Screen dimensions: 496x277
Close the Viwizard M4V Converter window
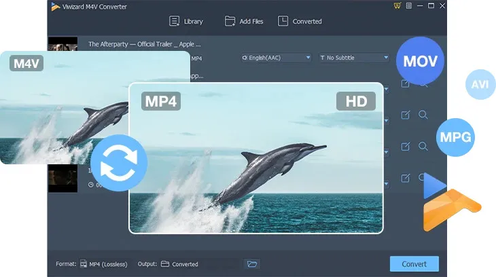[x=442, y=5]
